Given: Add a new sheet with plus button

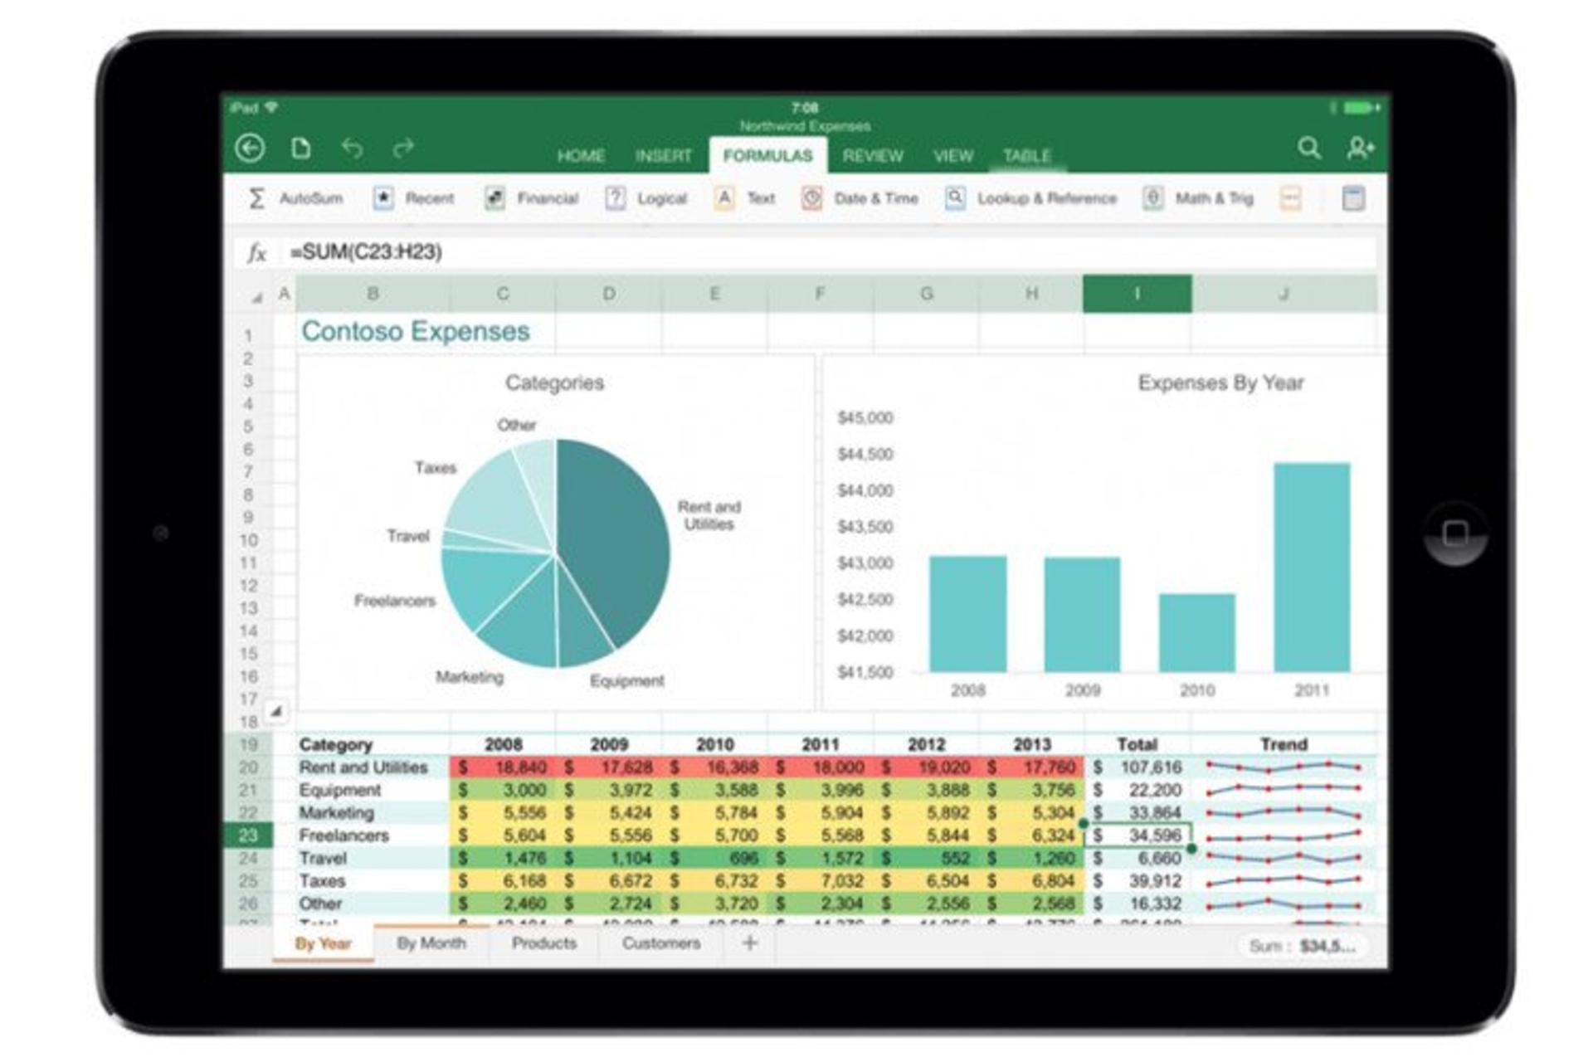Looking at the screenshot, I should 750,943.
